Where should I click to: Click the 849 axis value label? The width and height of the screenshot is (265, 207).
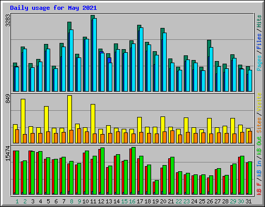coord(8,99)
